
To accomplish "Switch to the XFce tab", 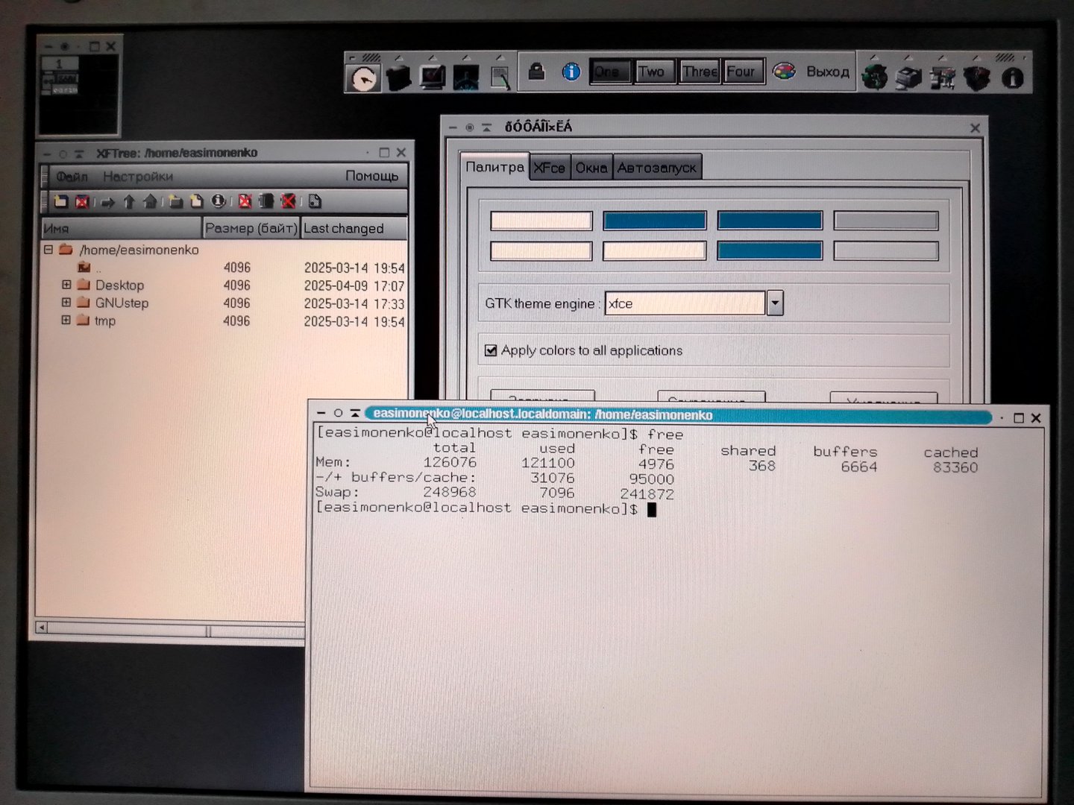I will (x=550, y=168).
